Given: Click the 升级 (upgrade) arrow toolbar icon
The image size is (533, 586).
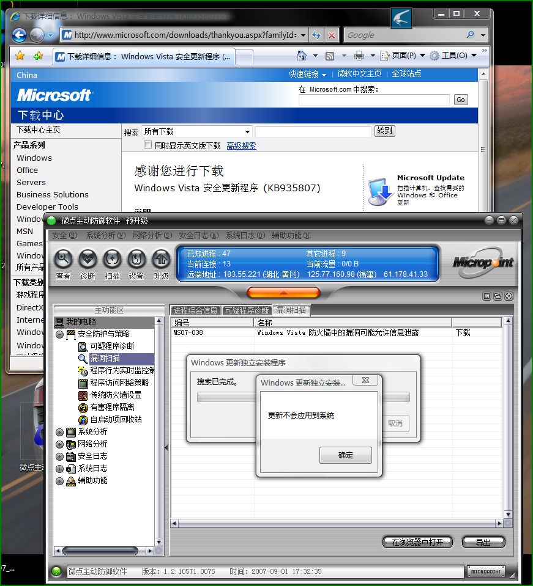Looking at the screenshot, I should pyautogui.click(x=161, y=258).
